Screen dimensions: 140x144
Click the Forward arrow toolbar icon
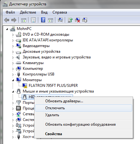(14, 20)
